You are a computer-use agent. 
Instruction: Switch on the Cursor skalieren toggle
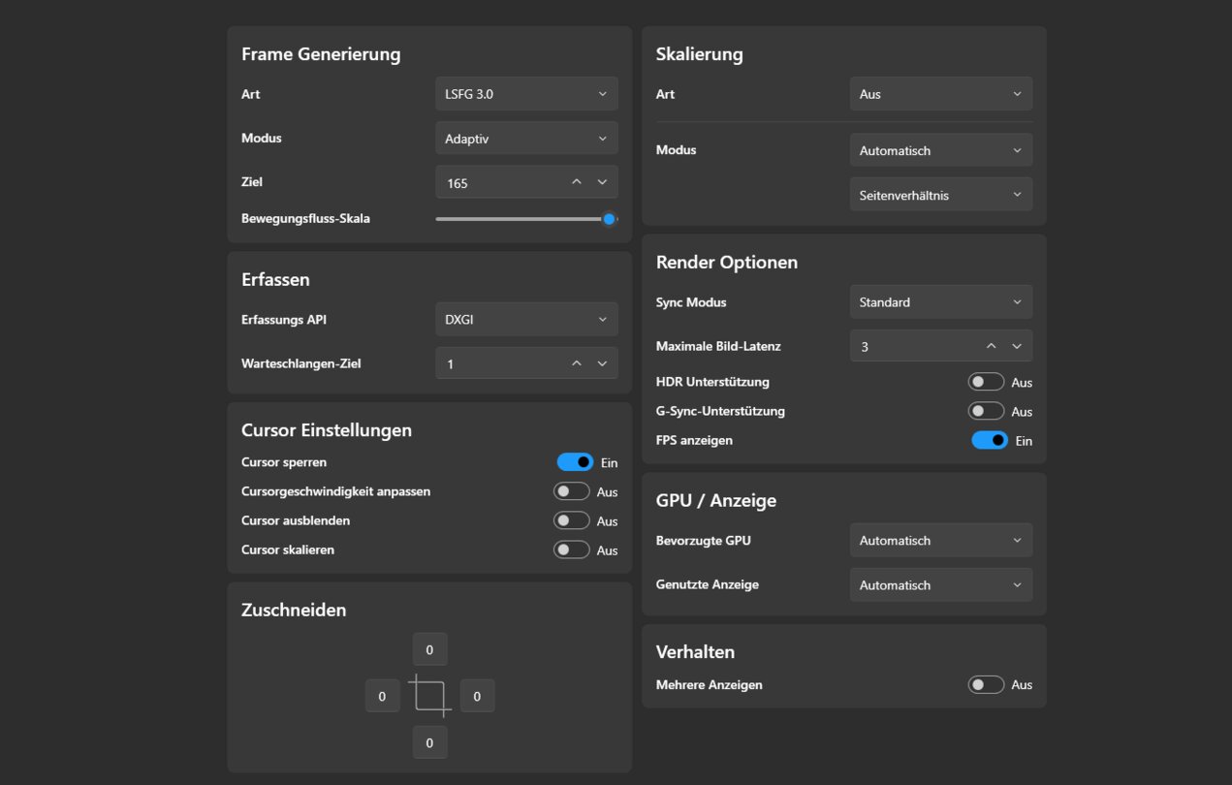point(572,549)
